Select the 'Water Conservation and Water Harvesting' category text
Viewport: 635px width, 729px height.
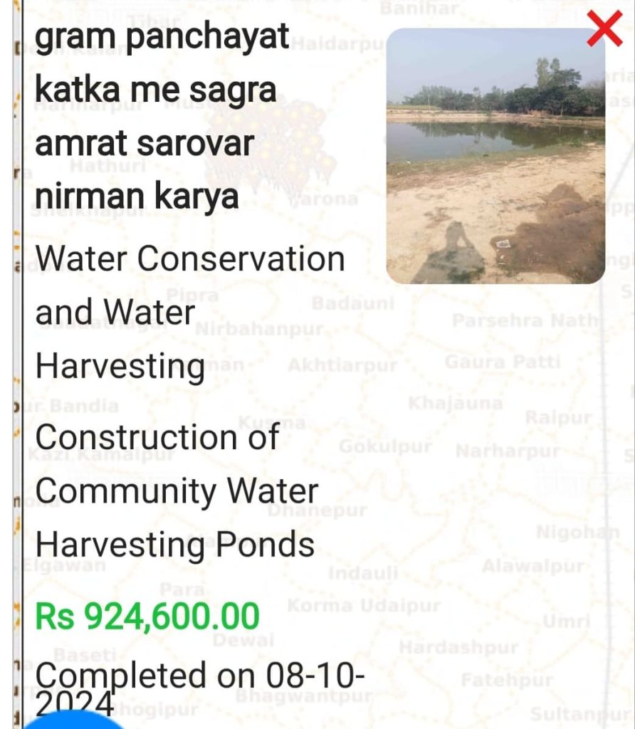(190, 312)
